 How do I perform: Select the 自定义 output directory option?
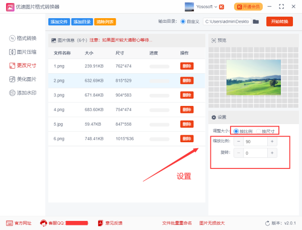coord(183,22)
